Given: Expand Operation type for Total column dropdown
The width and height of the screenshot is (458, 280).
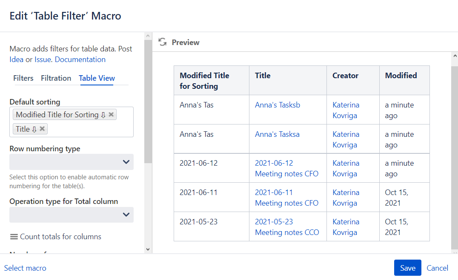Looking at the screenshot, I should tap(72, 215).
